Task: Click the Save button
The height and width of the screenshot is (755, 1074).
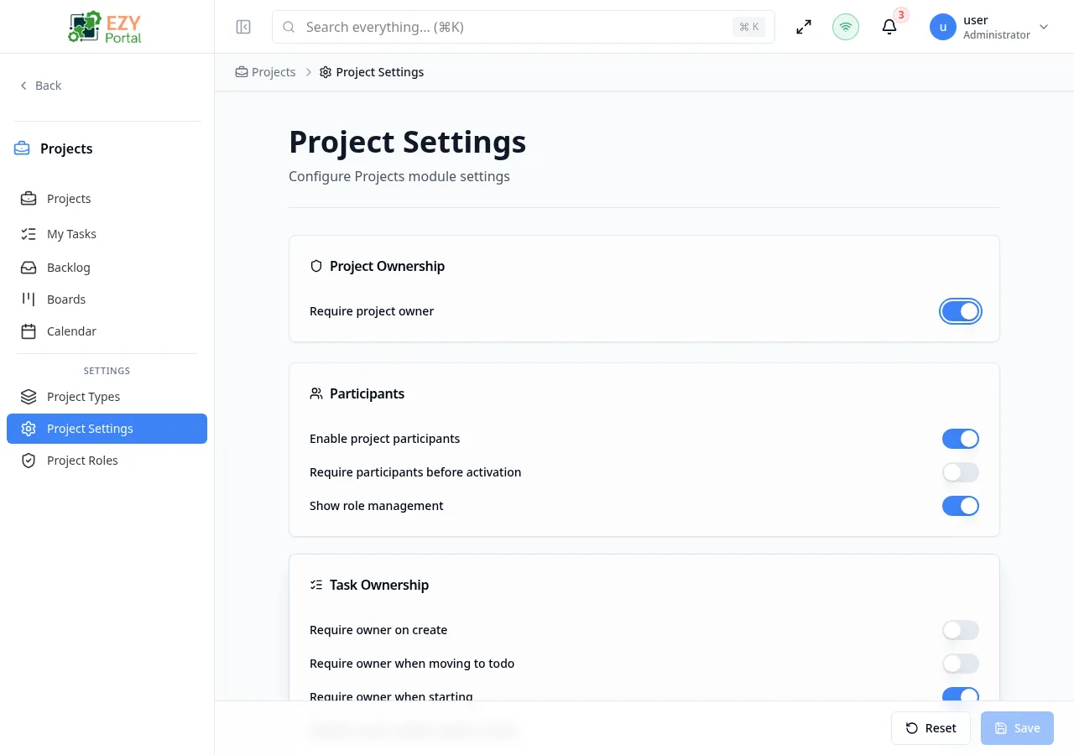Action: pyautogui.click(x=1017, y=728)
